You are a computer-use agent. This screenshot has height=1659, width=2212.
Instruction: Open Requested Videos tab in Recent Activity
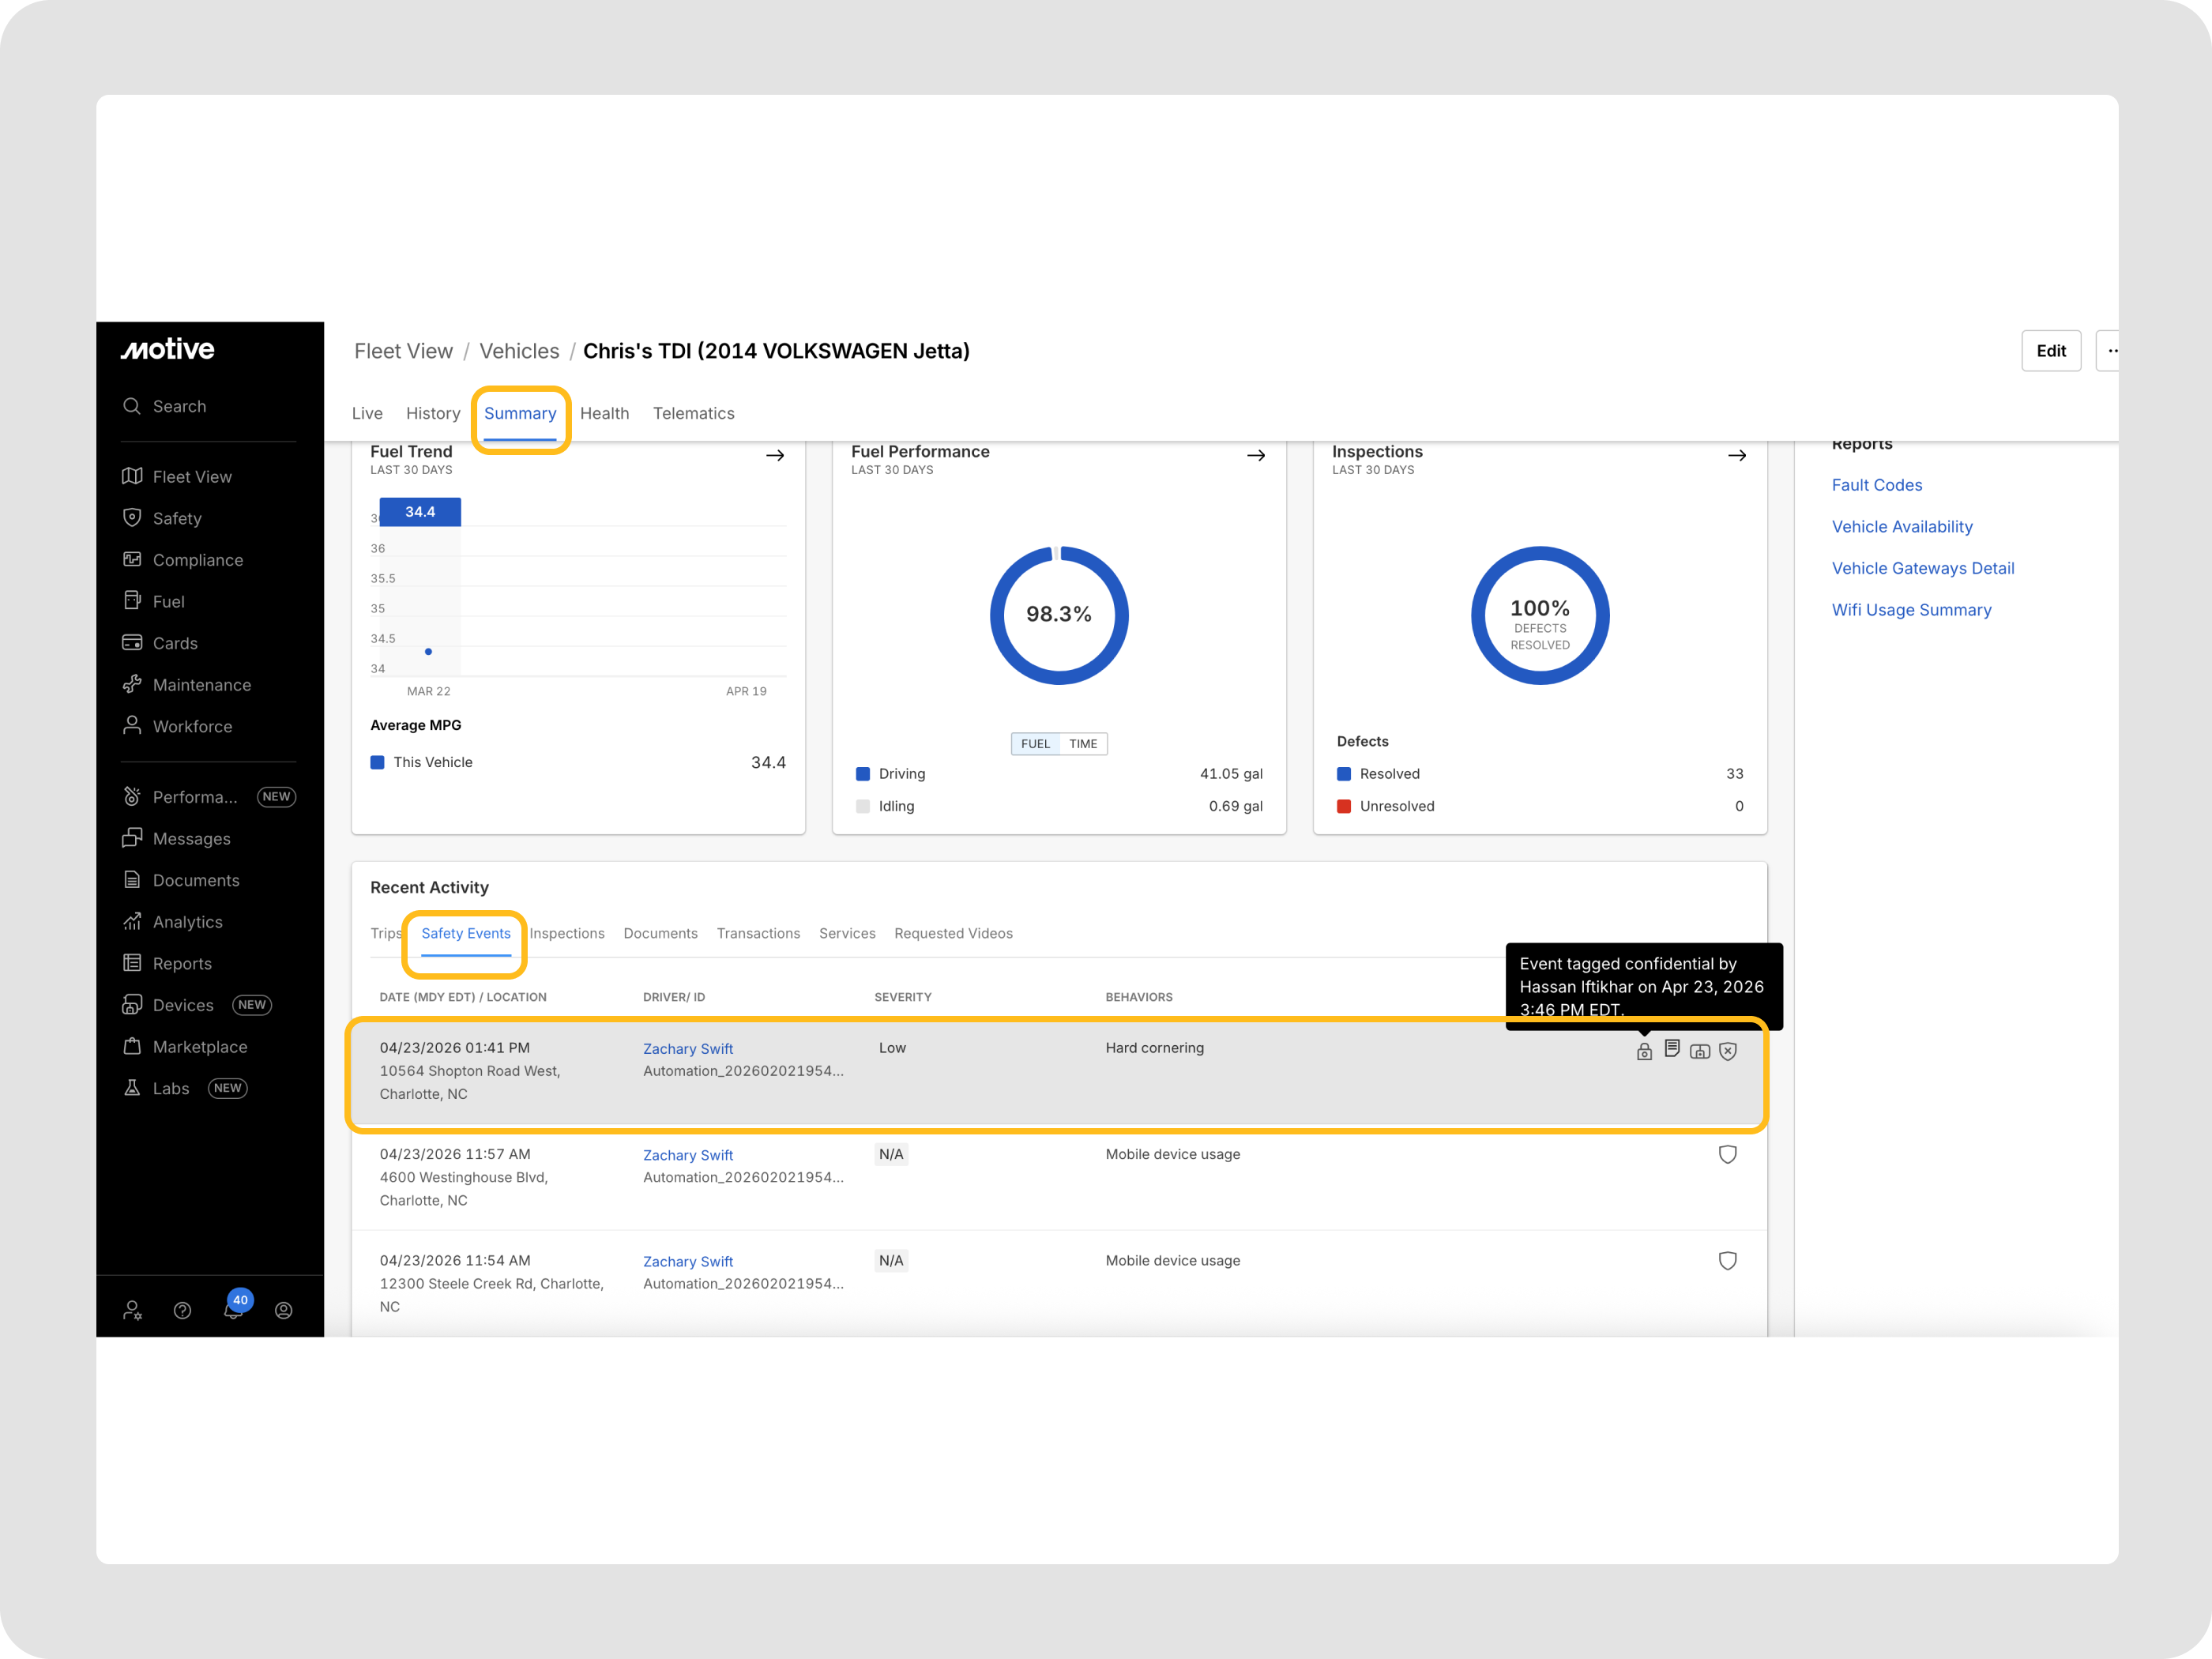click(953, 933)
